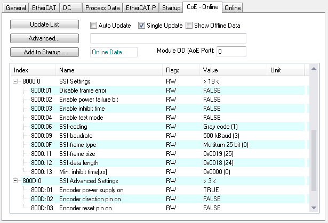Click the Index column header
The height and width of the screenshot is (223, 328).
point(33,70)
